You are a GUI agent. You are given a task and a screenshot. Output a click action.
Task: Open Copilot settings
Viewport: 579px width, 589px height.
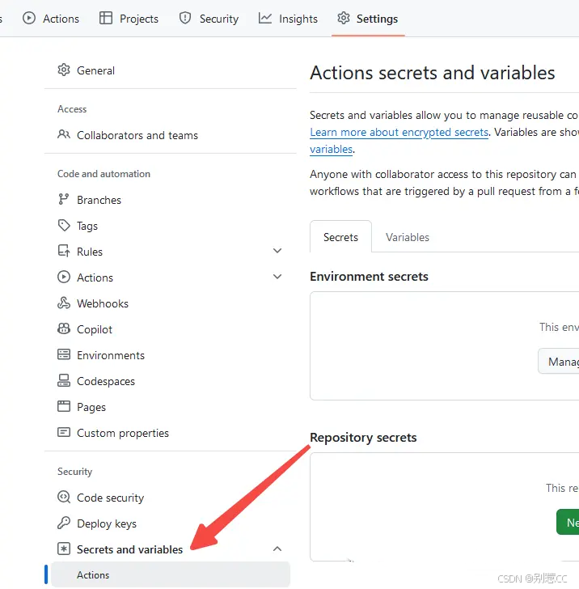pyautogui.click(x=171, y=329)
